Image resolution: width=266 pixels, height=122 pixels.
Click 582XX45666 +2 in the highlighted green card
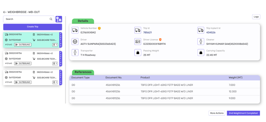coord(45,34)
